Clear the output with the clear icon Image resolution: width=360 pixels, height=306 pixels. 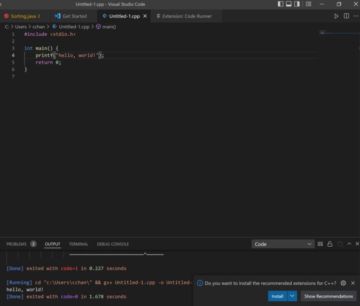tap(320, 244)
